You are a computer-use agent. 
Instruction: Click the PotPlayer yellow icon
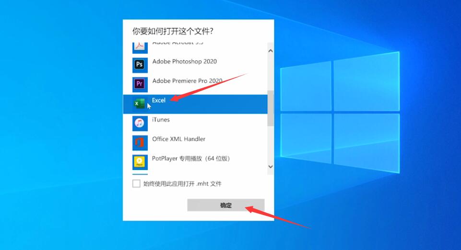(x=140, y=162)
